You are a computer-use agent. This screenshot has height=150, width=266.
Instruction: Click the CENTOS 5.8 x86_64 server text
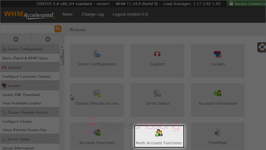73,4
